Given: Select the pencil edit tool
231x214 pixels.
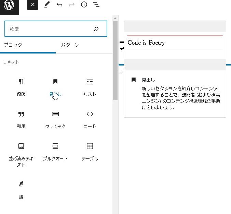Looking at the screenshot, I should point(47,5).
